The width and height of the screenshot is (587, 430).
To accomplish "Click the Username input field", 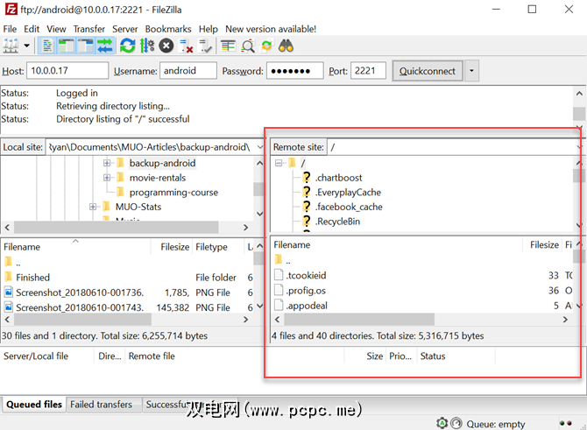I will click(x=188, y=71).
